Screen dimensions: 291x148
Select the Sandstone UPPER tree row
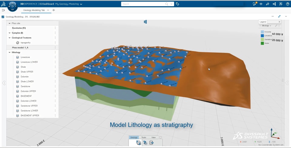tap(33, 106)
